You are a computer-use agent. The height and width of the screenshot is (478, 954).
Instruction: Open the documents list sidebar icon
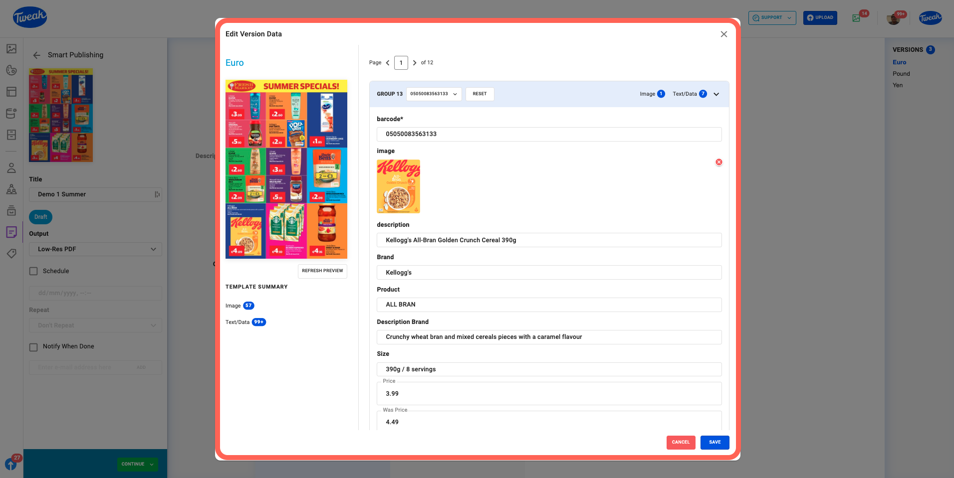coord(11,135)
